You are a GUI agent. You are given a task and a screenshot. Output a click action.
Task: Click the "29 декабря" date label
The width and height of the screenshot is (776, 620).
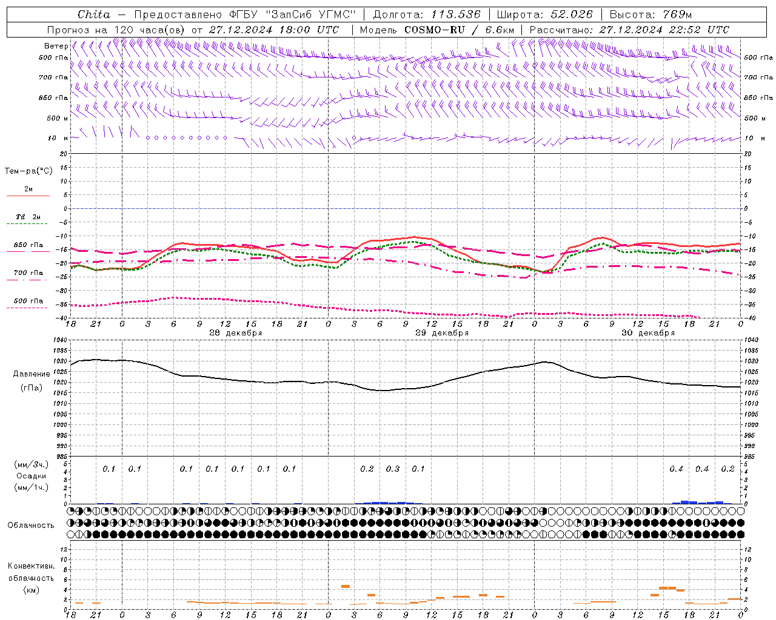(441, 333)
